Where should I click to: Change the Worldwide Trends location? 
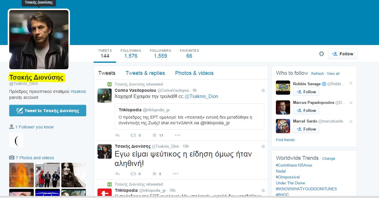(329, 159)
